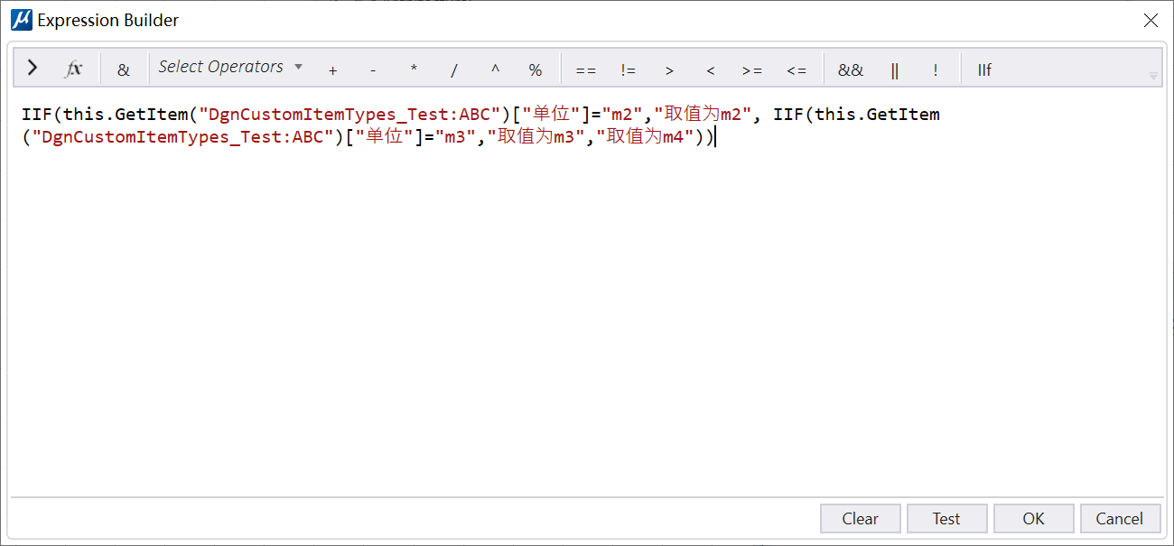Insert the minus operator
Screen dimensions: 1174x546
[x=373, y=69]
